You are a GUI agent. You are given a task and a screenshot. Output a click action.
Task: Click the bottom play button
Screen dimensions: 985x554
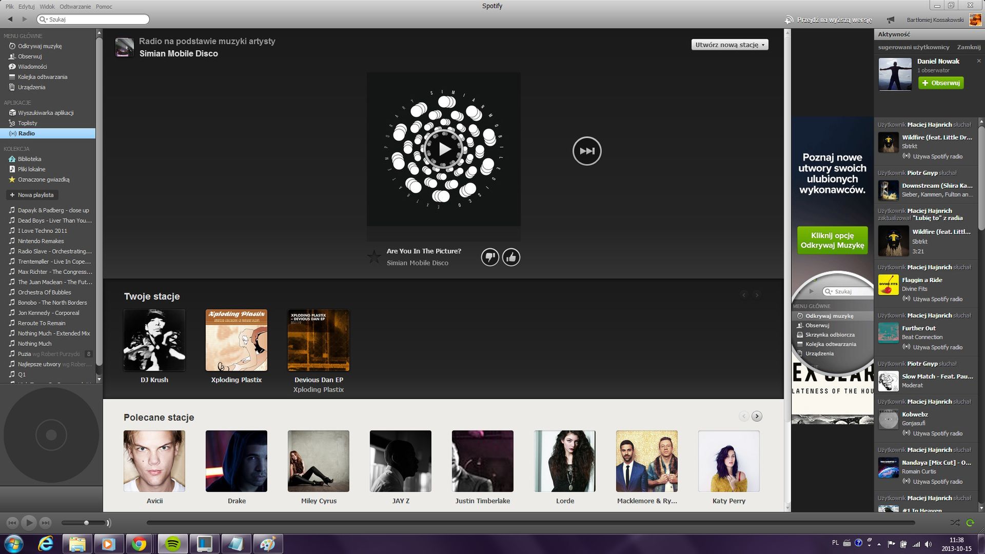pos(29,523)
